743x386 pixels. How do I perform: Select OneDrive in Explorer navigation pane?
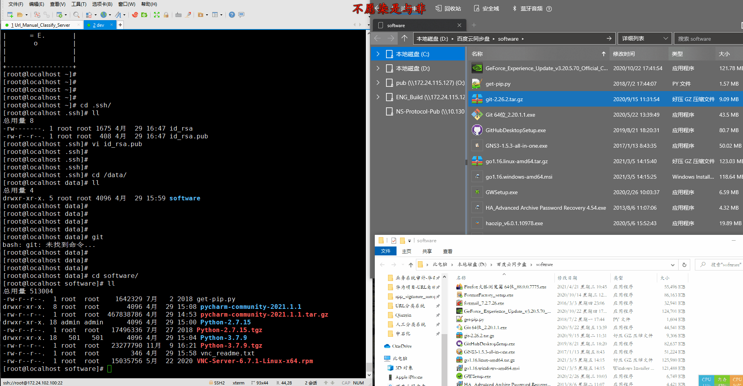coord(402,346)
